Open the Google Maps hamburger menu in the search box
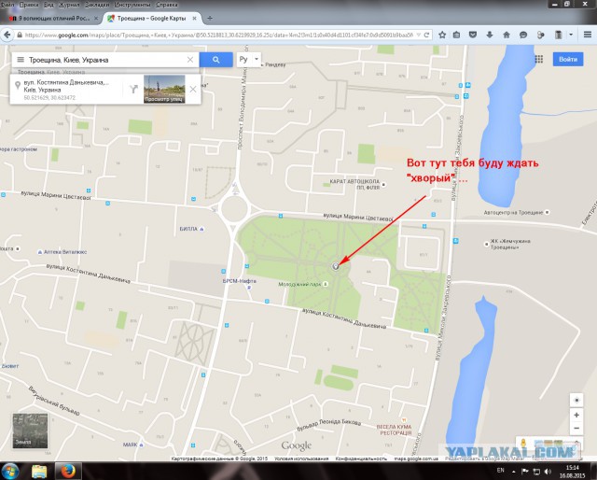The image size is (597, 480). 21,60
